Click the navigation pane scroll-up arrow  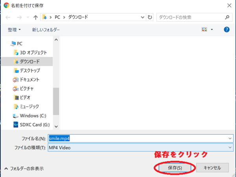56,40
